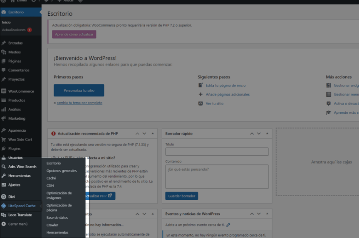The width and height of the screenshot is (359, 238).
Task: Click the Woo Side Cart cart icon
Action: pos(4,139)
